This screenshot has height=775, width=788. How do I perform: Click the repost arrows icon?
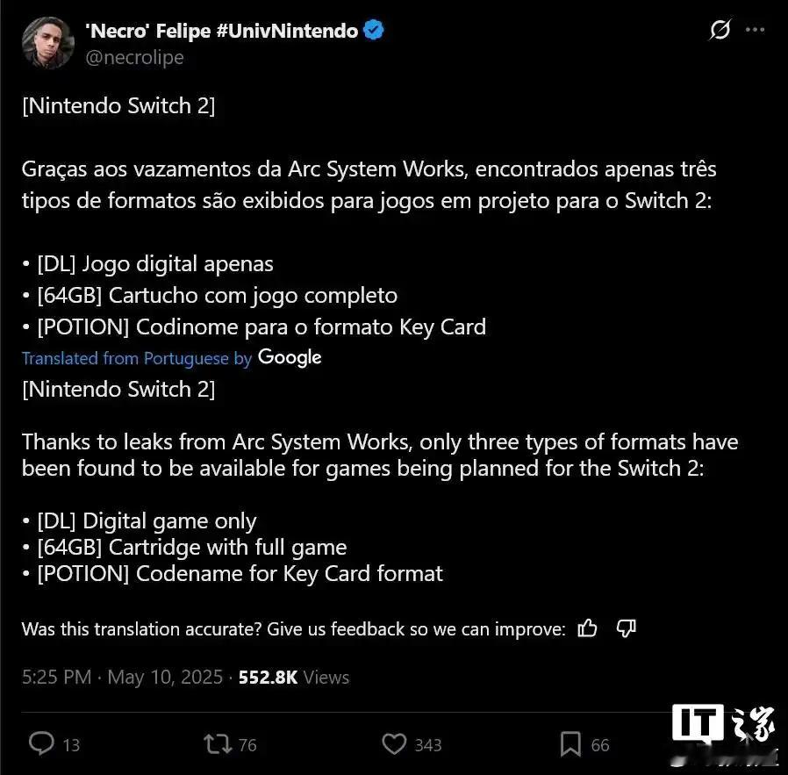pos(217,743)
